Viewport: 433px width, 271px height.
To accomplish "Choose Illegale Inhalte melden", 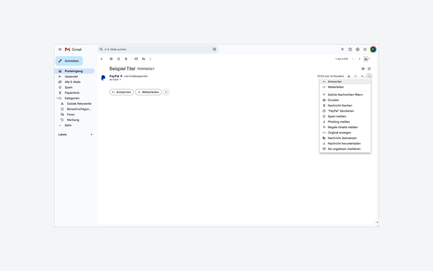I will click(345, 127).
